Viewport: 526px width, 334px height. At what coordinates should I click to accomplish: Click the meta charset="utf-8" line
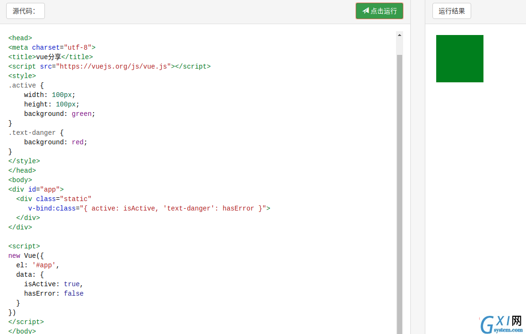coord(52,47)
